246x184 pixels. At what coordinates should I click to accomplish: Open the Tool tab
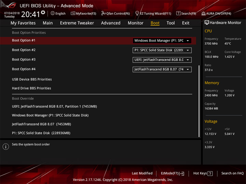click(x=171, y=23)
